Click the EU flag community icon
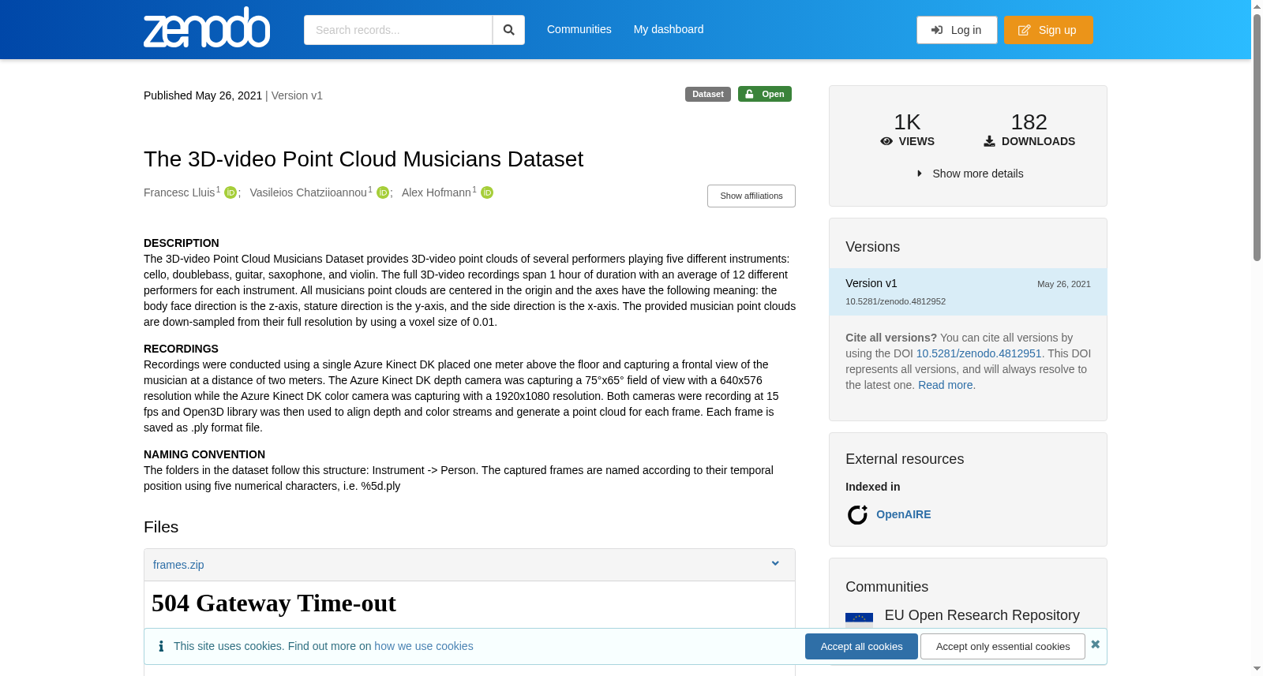 coord(859,618)
